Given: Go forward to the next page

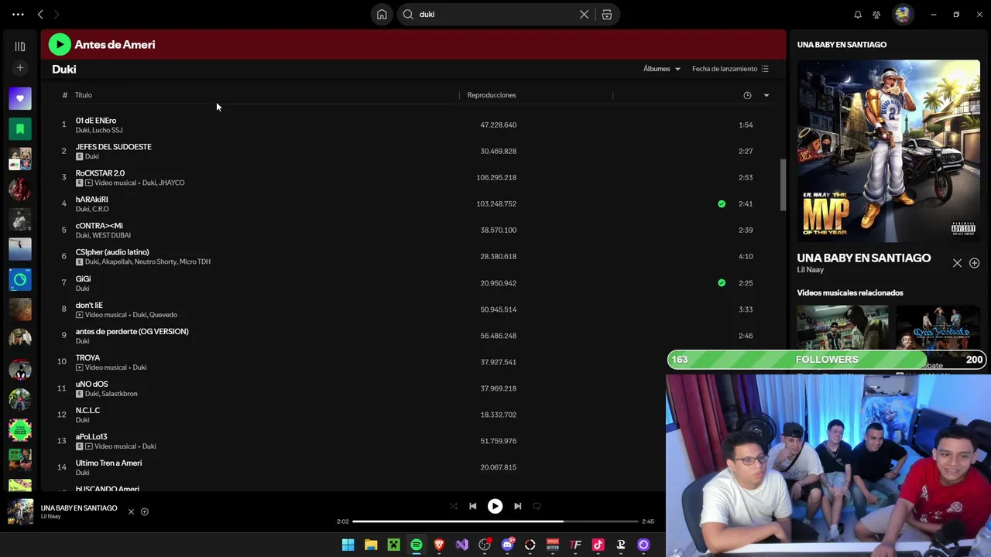Looking at the screenshot, I should pos(57,14).
